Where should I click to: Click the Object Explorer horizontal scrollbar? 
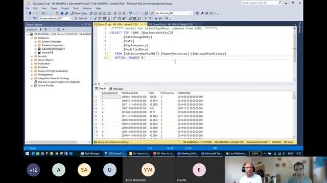tap(58, 142)
